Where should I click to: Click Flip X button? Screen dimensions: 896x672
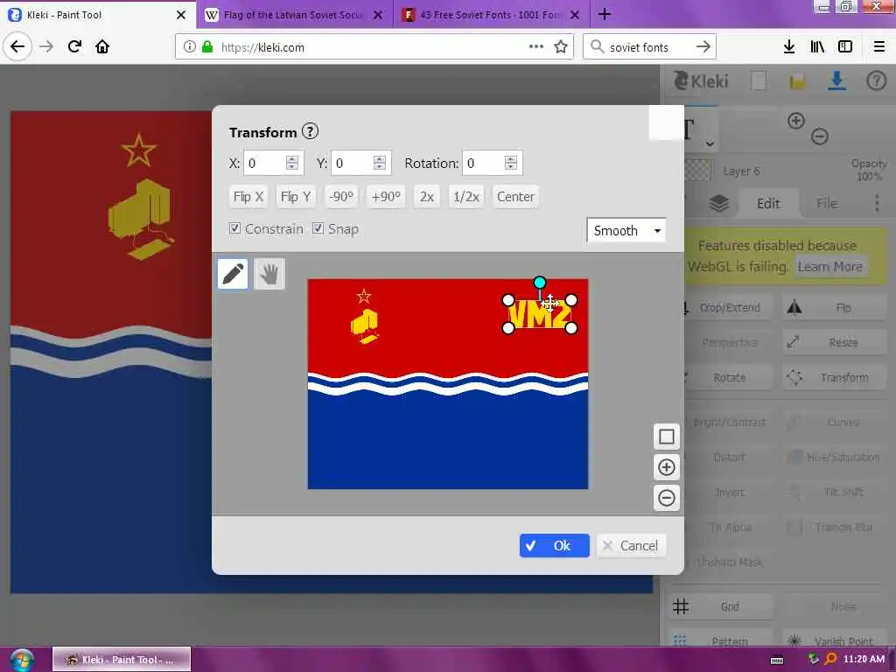pyautogui.click(x=248, y=197)
